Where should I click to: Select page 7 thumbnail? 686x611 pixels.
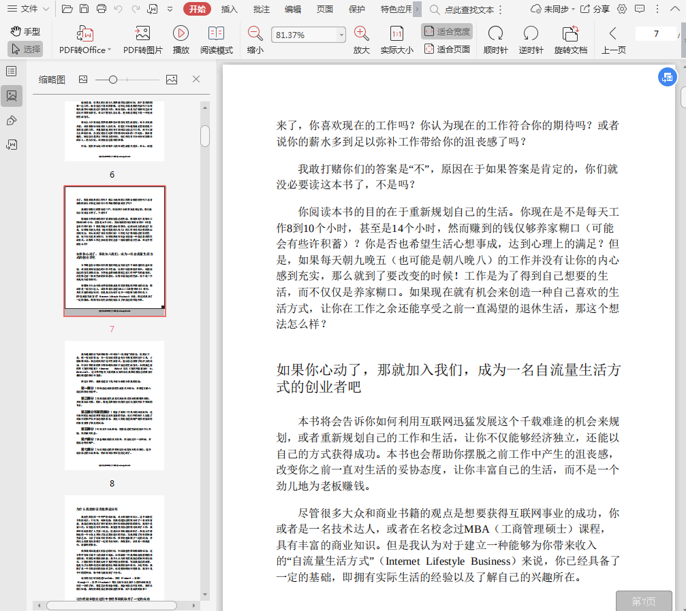click(x=114, y=251)
